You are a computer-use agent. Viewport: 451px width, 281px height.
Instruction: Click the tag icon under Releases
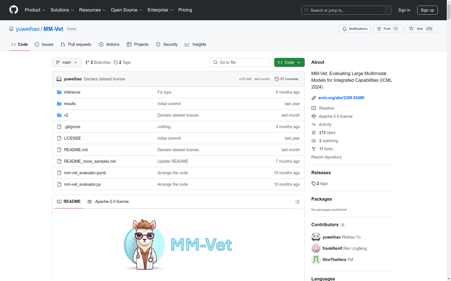pos(314,183)
